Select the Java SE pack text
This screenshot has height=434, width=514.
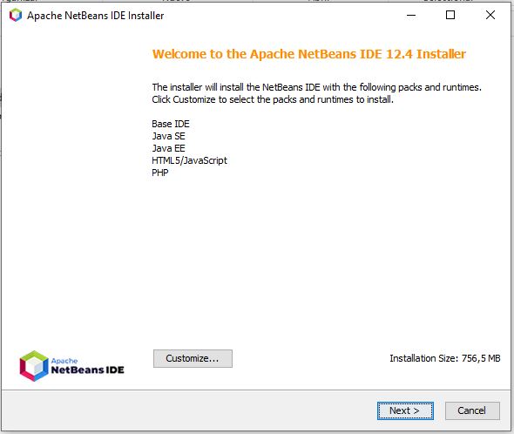[x=168, y=136]
